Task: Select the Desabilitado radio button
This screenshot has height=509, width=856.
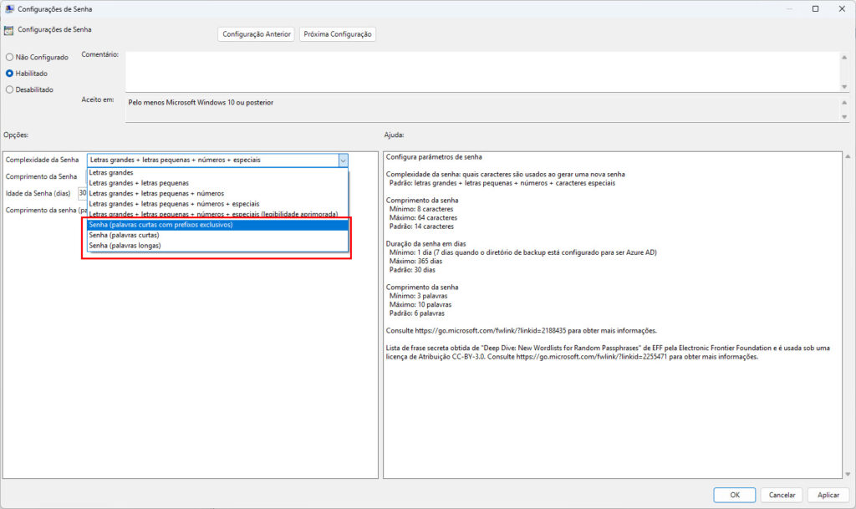Action: click(x=8, y=89)
